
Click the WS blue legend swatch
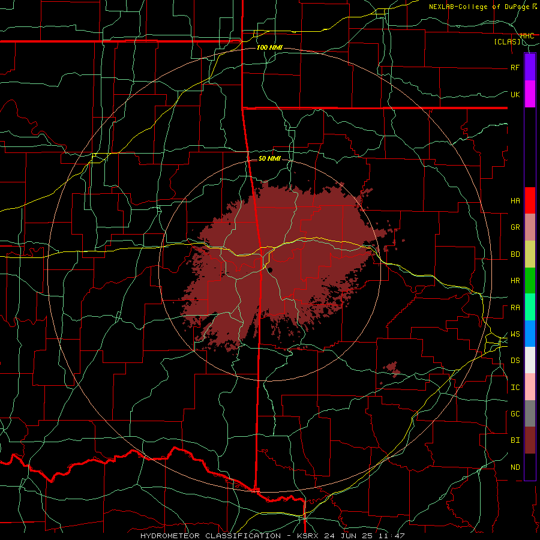coord(530,334)
